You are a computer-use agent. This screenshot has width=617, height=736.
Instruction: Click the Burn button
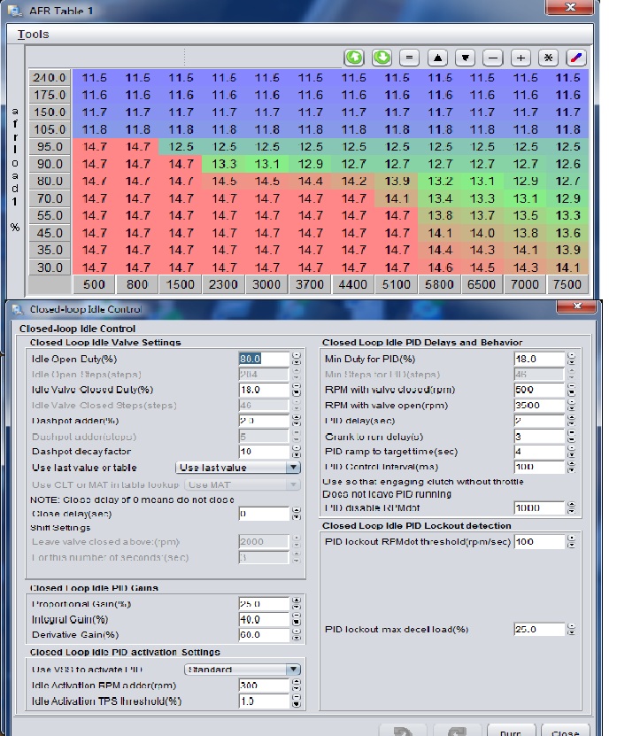tap(511, 729)
